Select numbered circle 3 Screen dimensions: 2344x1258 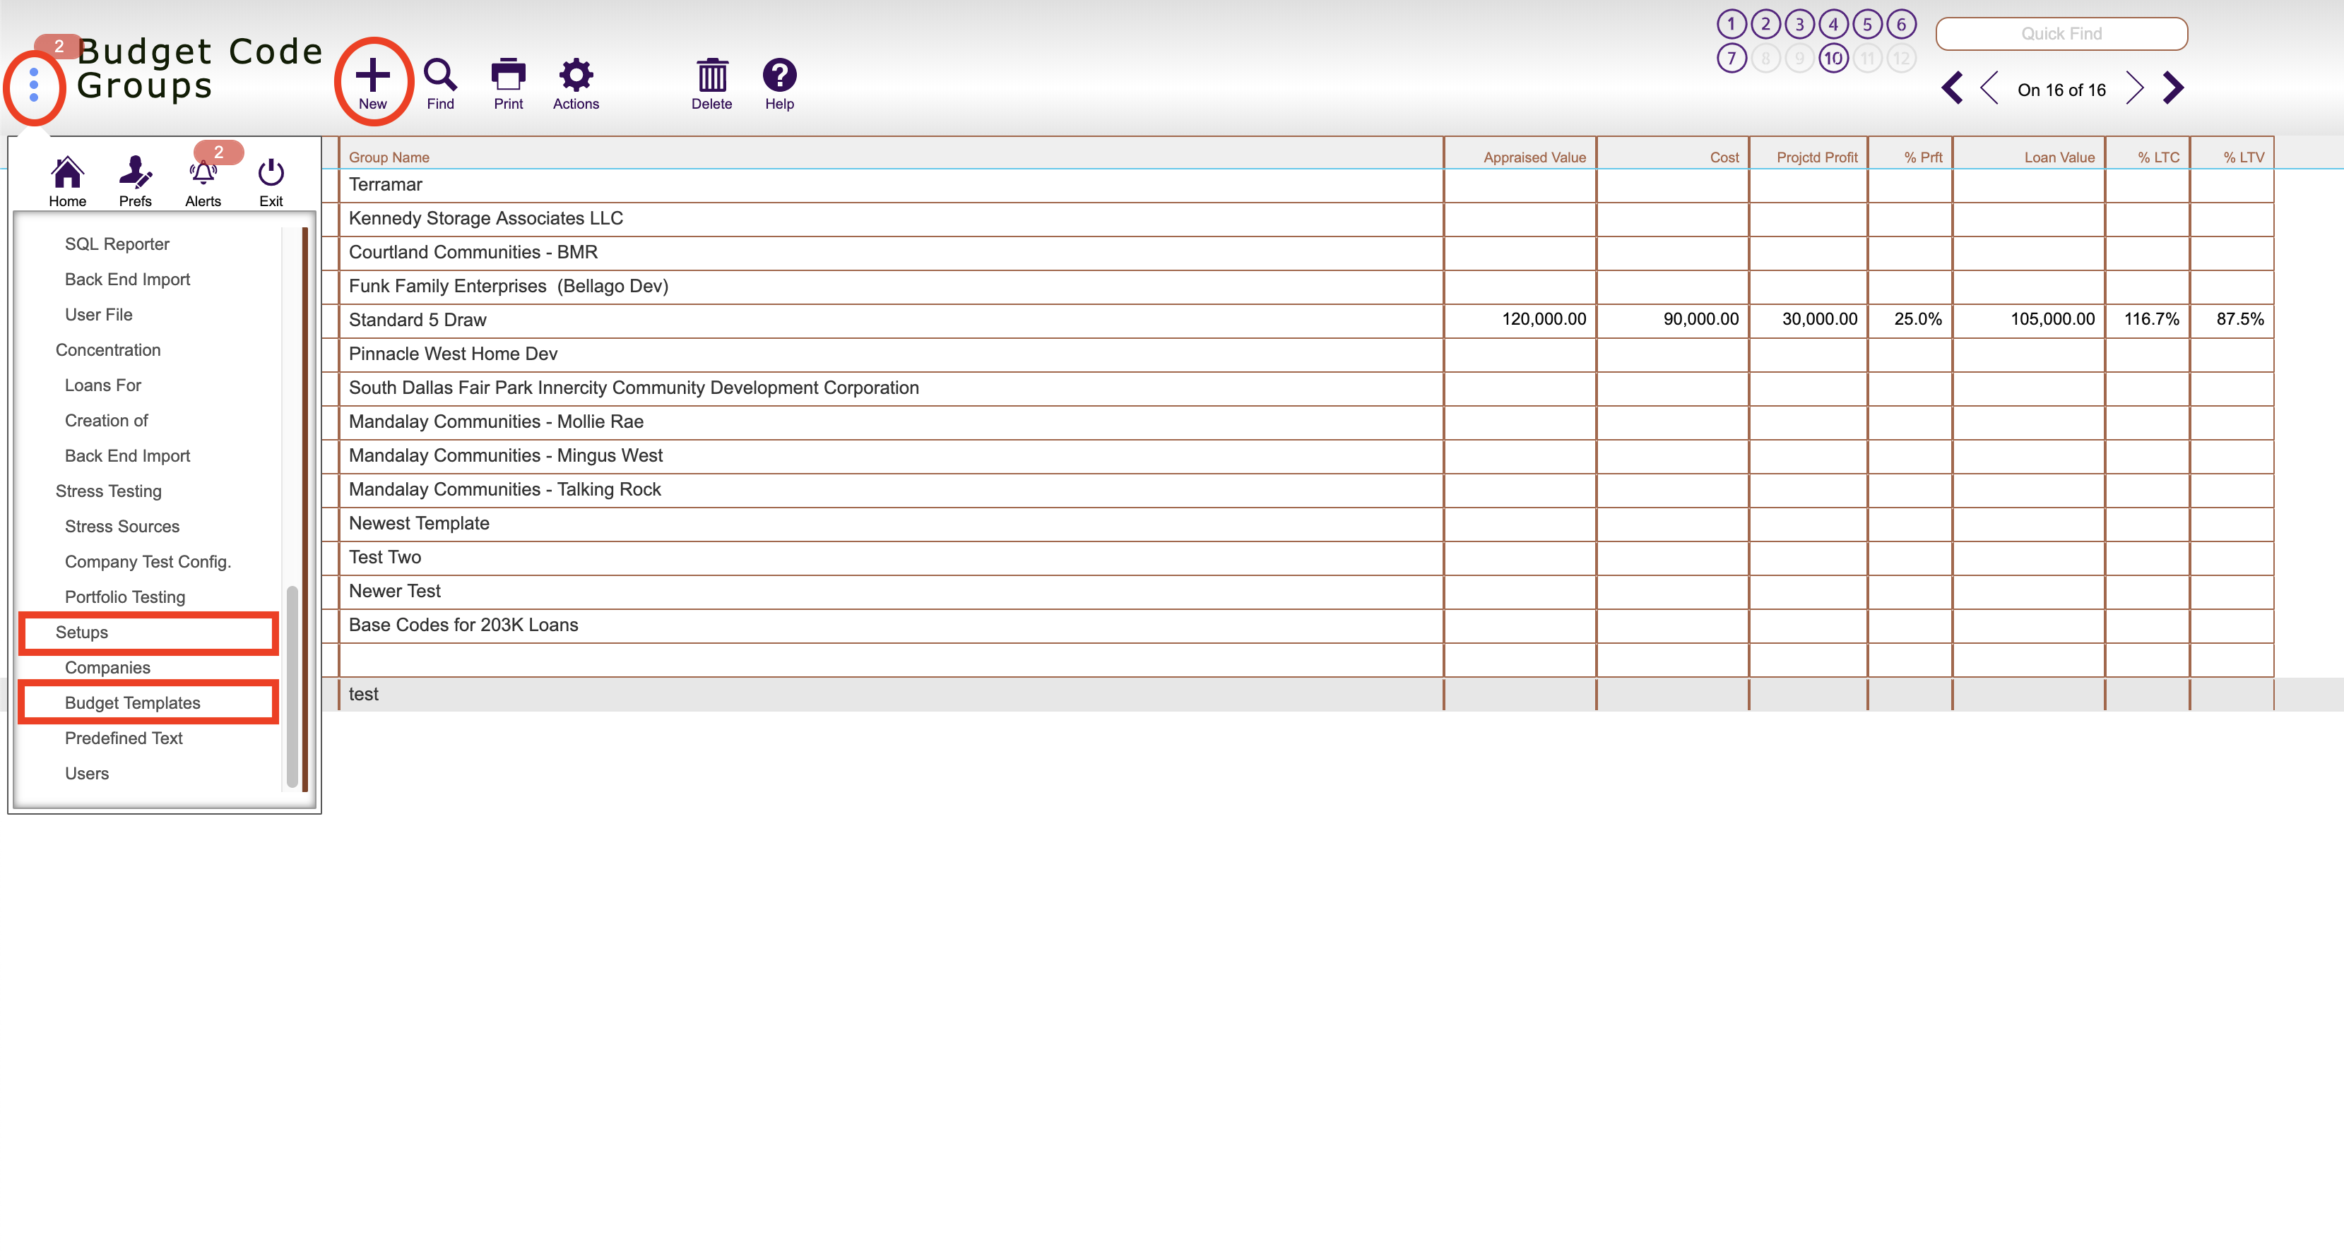pyautogui.click(x=1799, y=25)
